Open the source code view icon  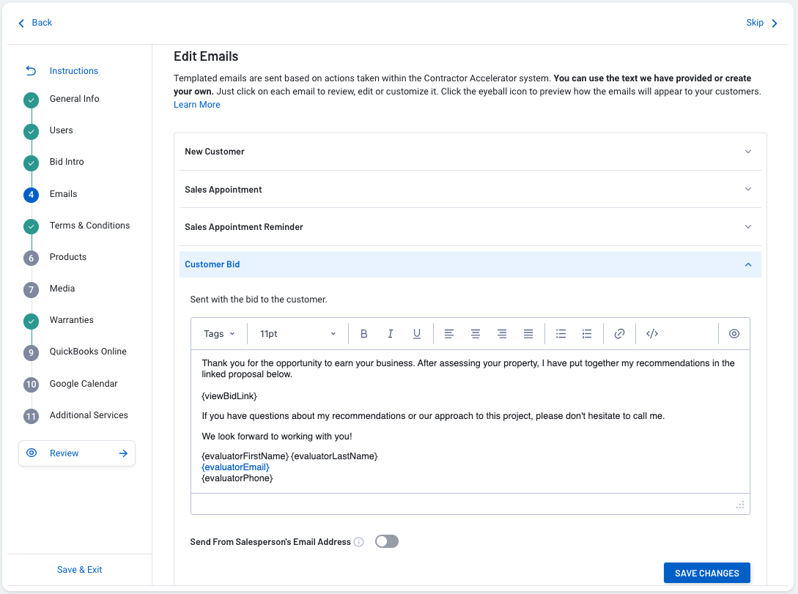pos(652,333)
